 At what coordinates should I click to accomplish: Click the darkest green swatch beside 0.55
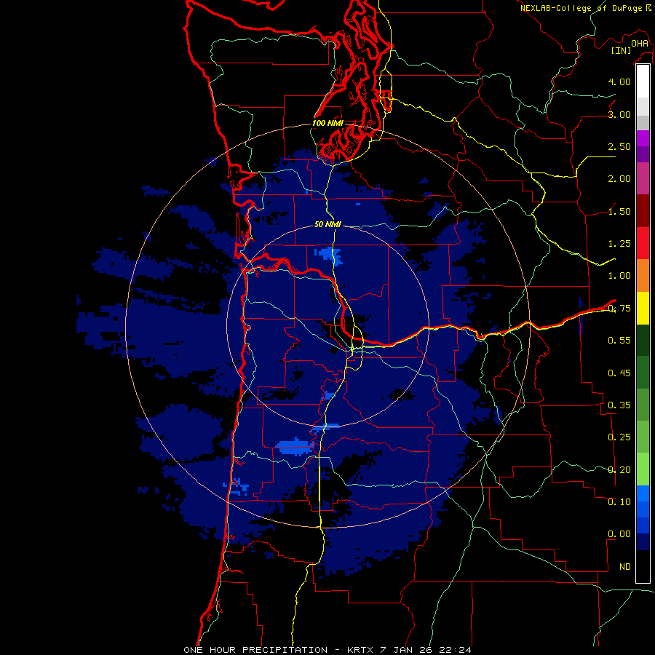point(643,340)
